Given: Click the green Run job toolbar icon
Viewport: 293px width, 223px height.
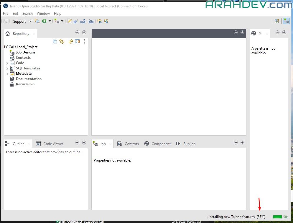Looking at the screenshot, I should click(x=44, y=21).
